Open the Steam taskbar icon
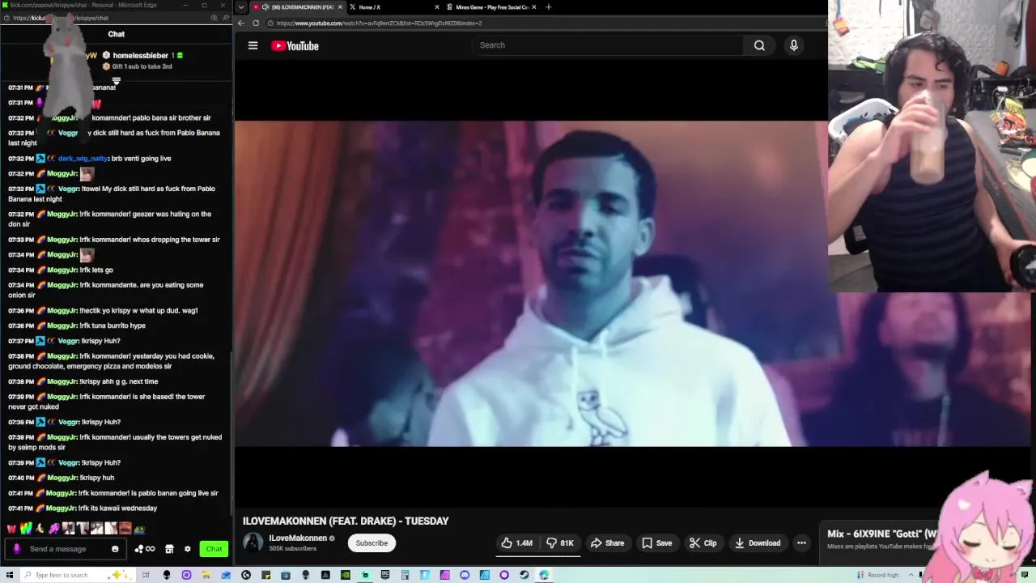The image size is (1036, 583). [524, 575]
